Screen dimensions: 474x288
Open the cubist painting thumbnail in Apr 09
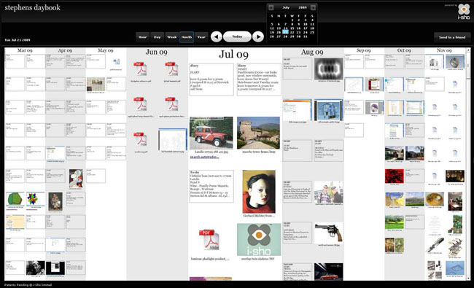tap(76, 179)
